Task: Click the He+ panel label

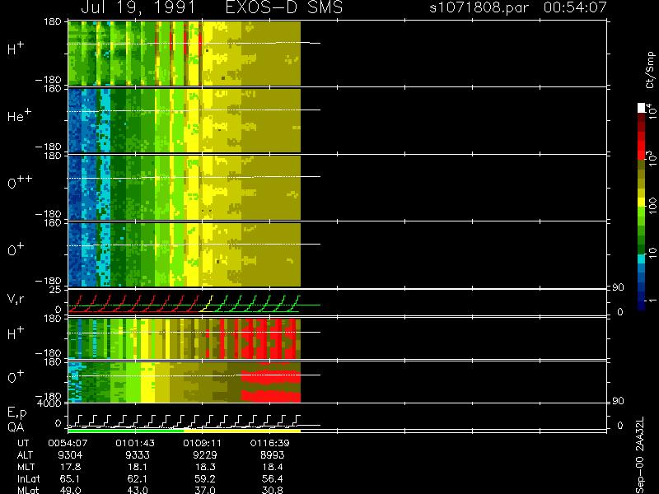Action: tap(19, 115)
